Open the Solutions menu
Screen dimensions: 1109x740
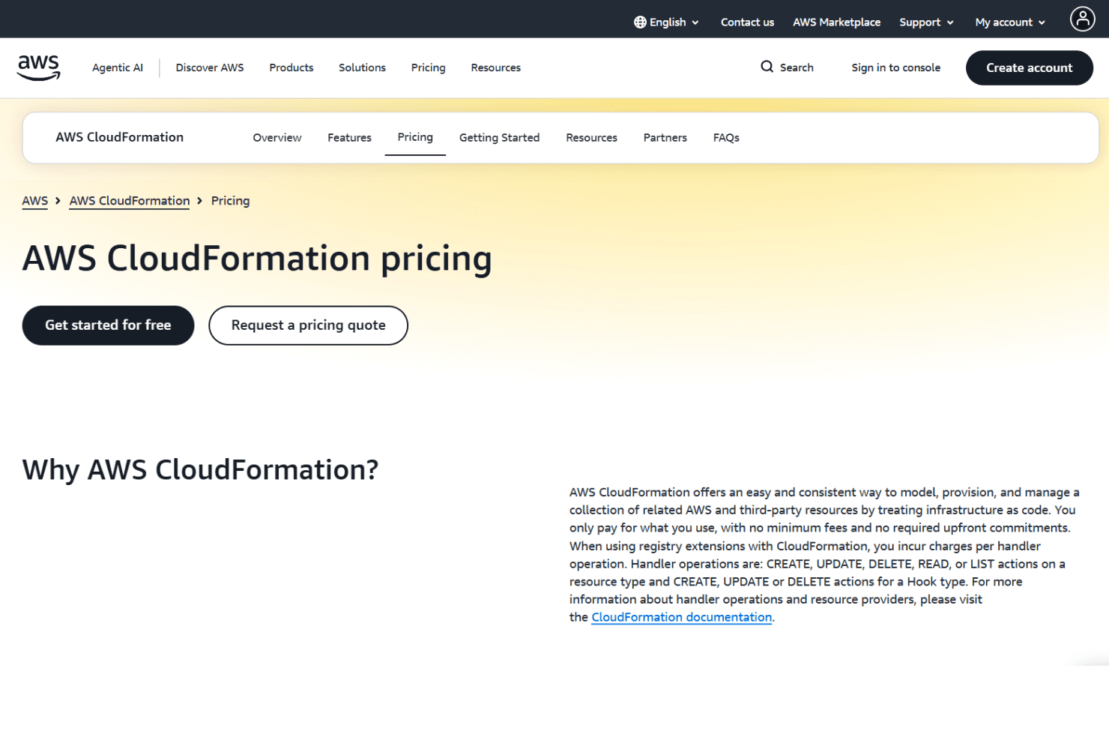point(362,67)
